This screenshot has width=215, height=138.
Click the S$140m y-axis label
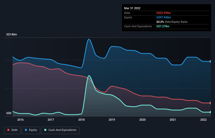(x=12, y=34)
